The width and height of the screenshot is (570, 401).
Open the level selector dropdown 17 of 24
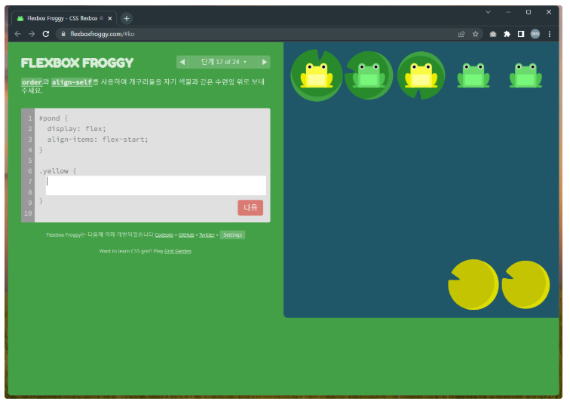coord(223,62)
